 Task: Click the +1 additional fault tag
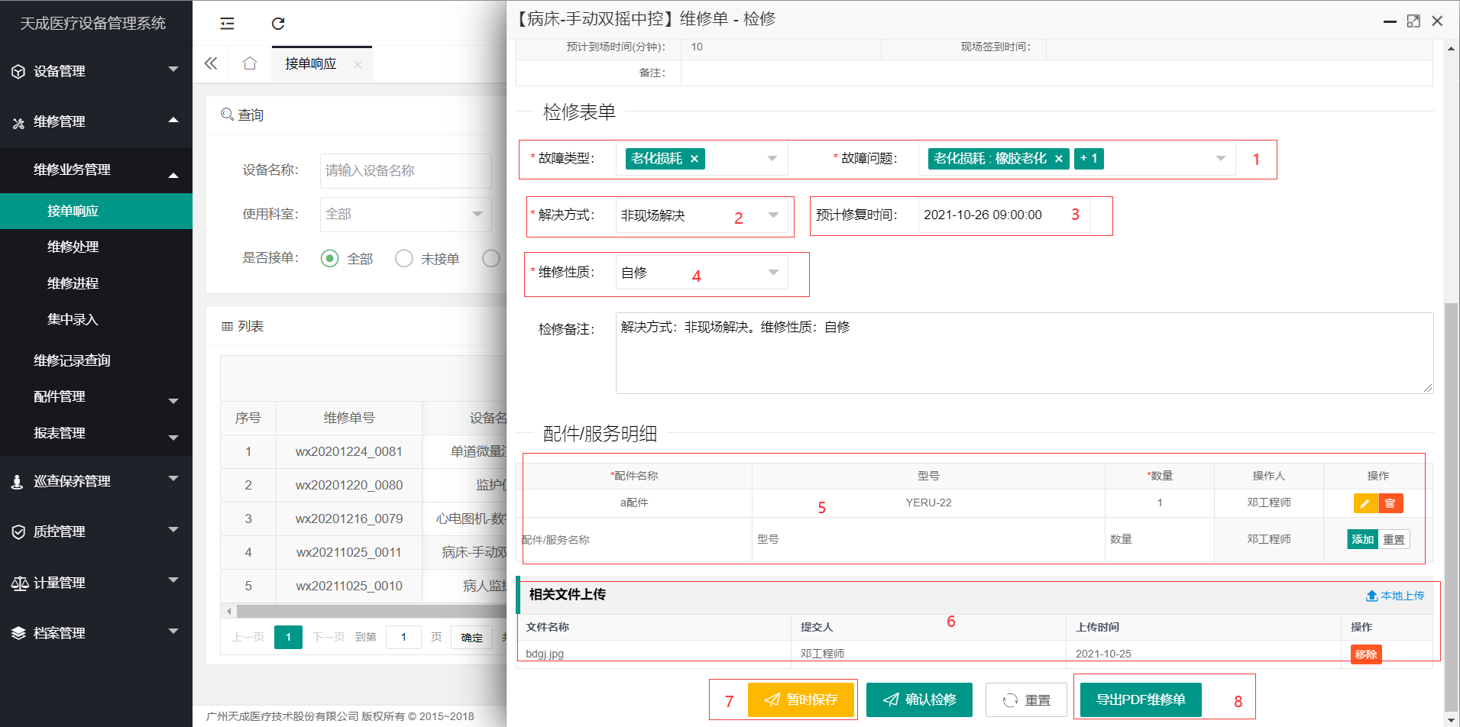[x=1089, y=159]
